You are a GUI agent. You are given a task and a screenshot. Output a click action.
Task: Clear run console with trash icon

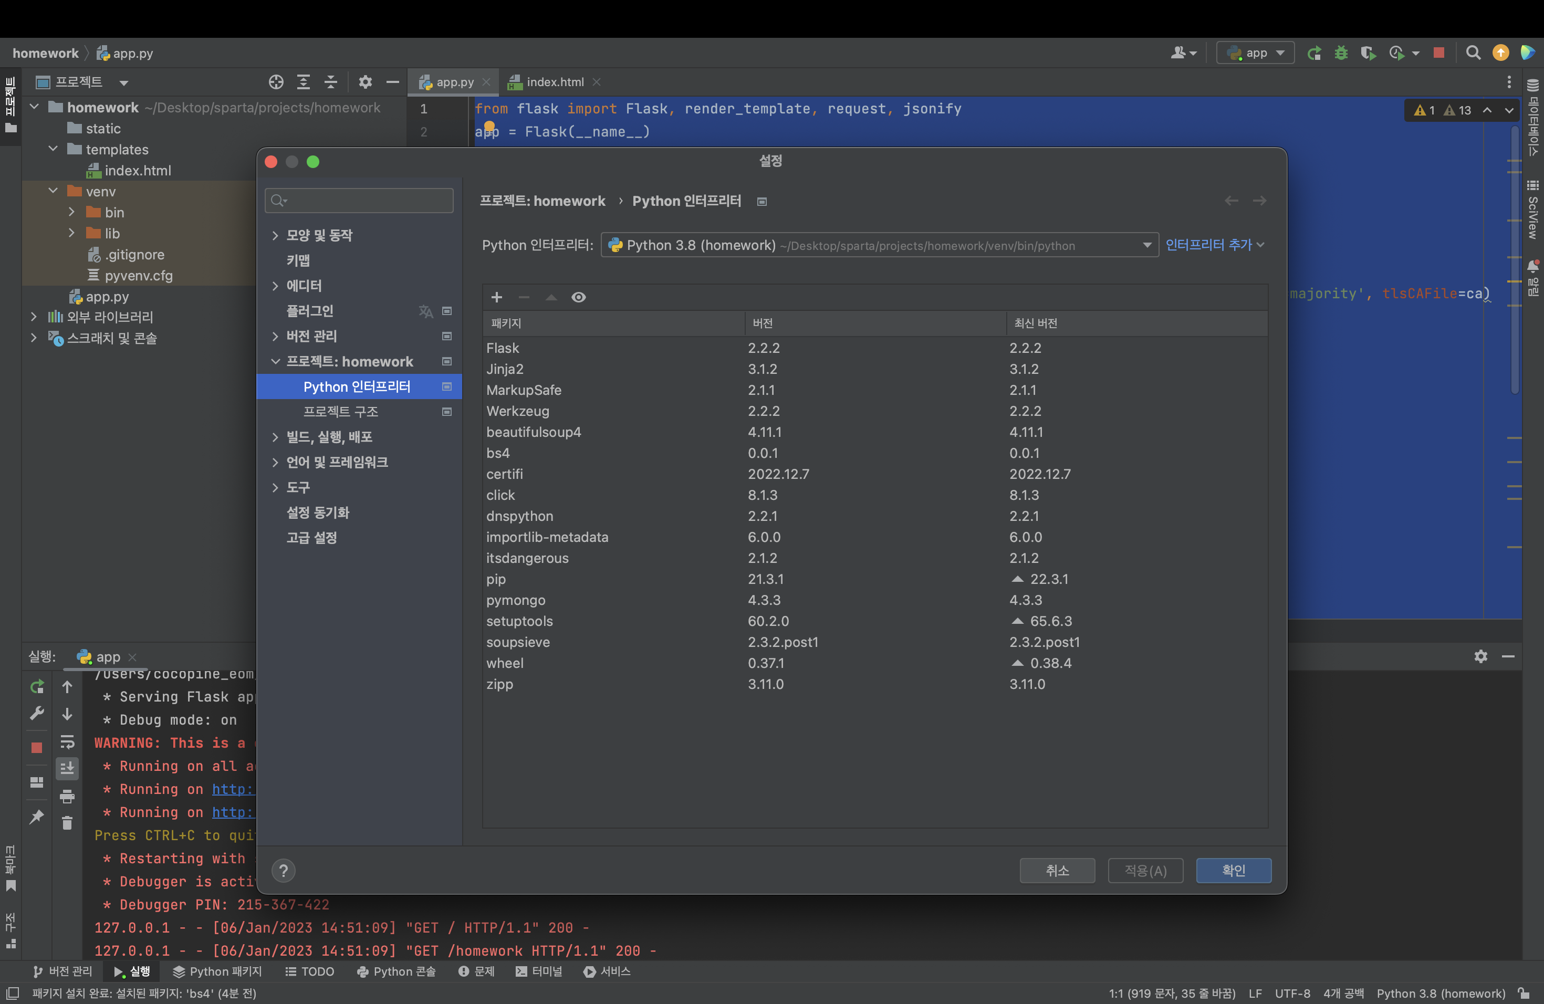pyautogui.click(x=67, y=823)
